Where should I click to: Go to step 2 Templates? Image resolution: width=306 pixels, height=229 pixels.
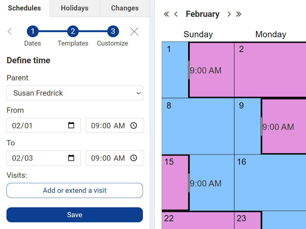(73, 31)
